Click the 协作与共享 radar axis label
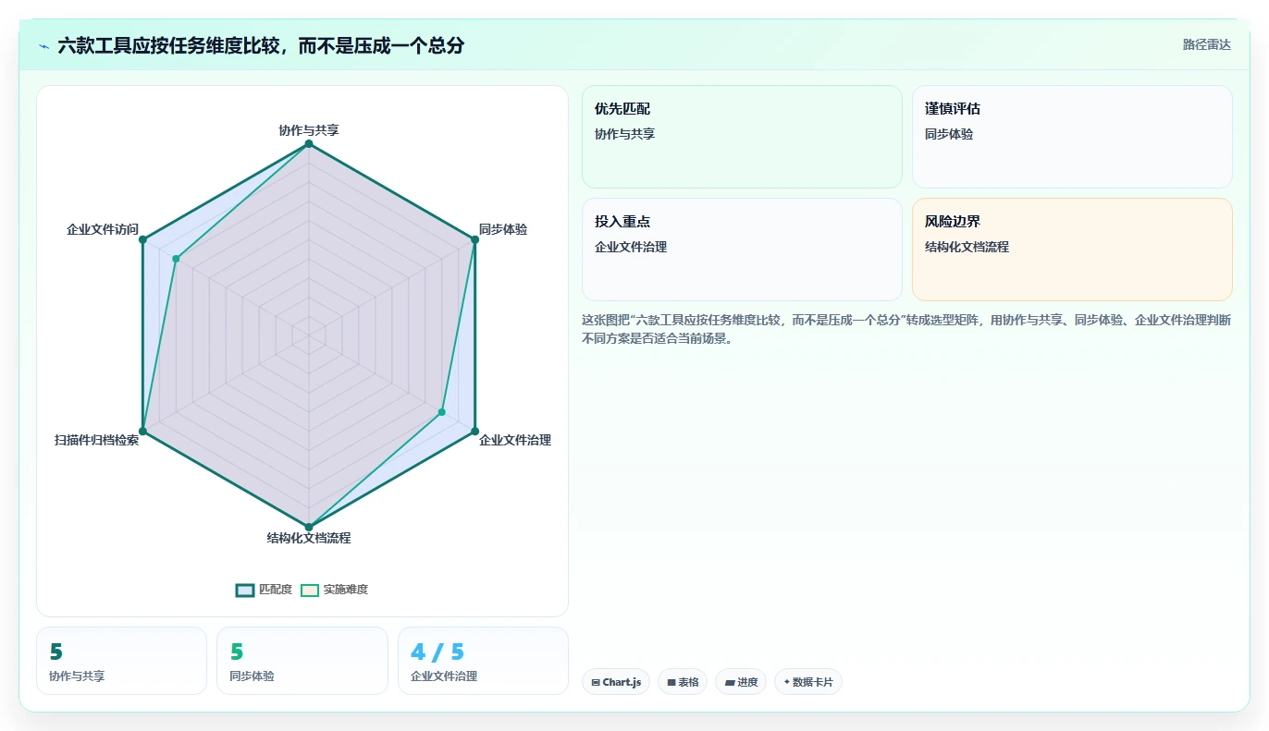Viewport: 1269px width, 731px height. (x=309, y=130)
